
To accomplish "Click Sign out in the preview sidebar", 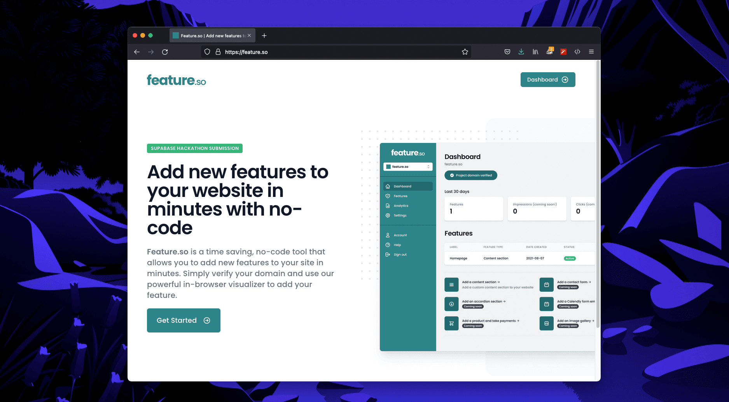I will pos(400,255).
